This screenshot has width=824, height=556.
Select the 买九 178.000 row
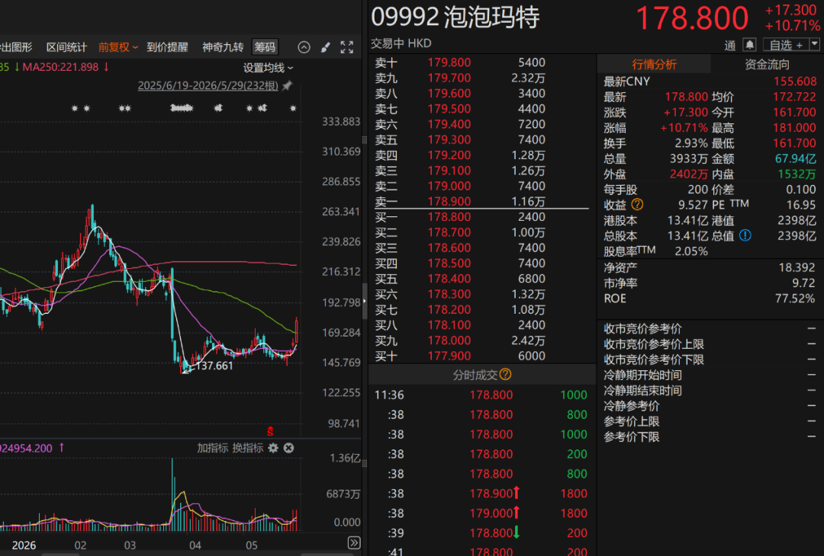(x=481, y=340)
